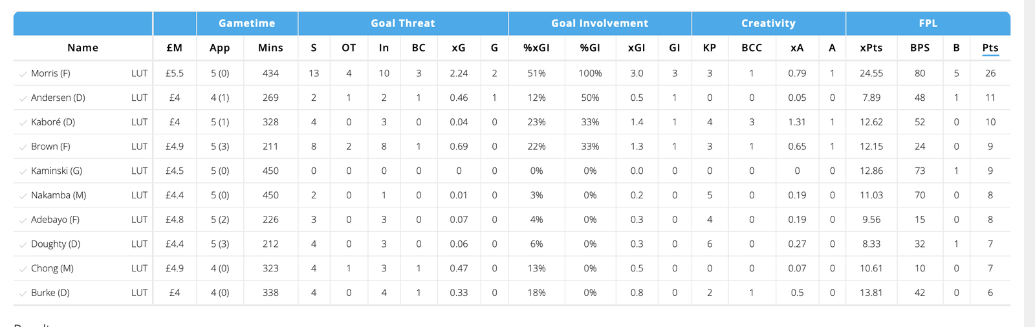Sort players by the Name header
This screenshot has width=1035, height=327.
pos(83,48)
